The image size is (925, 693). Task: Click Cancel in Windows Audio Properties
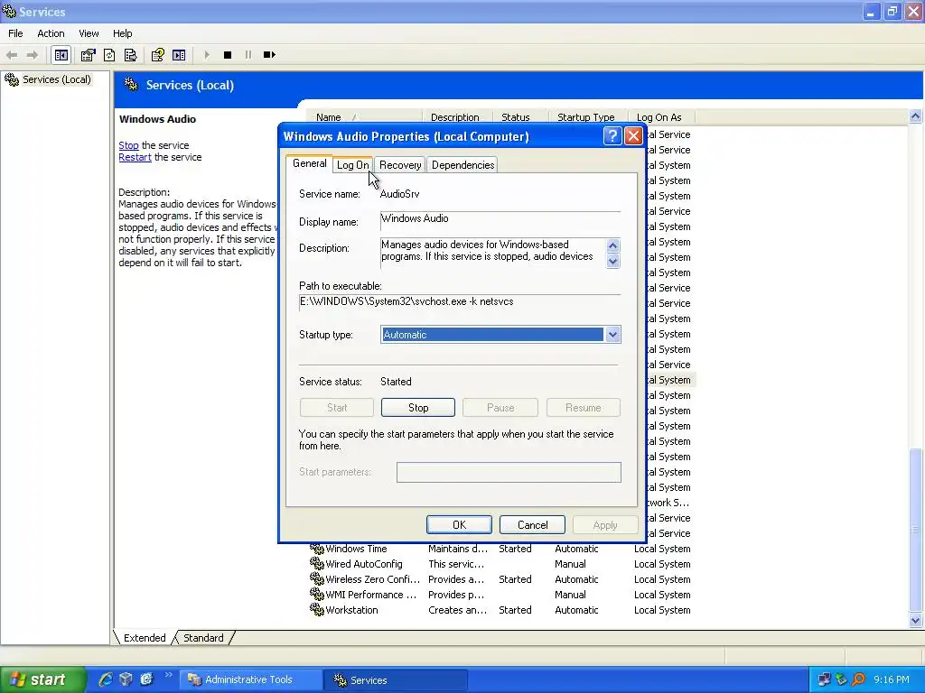(532, 524)
